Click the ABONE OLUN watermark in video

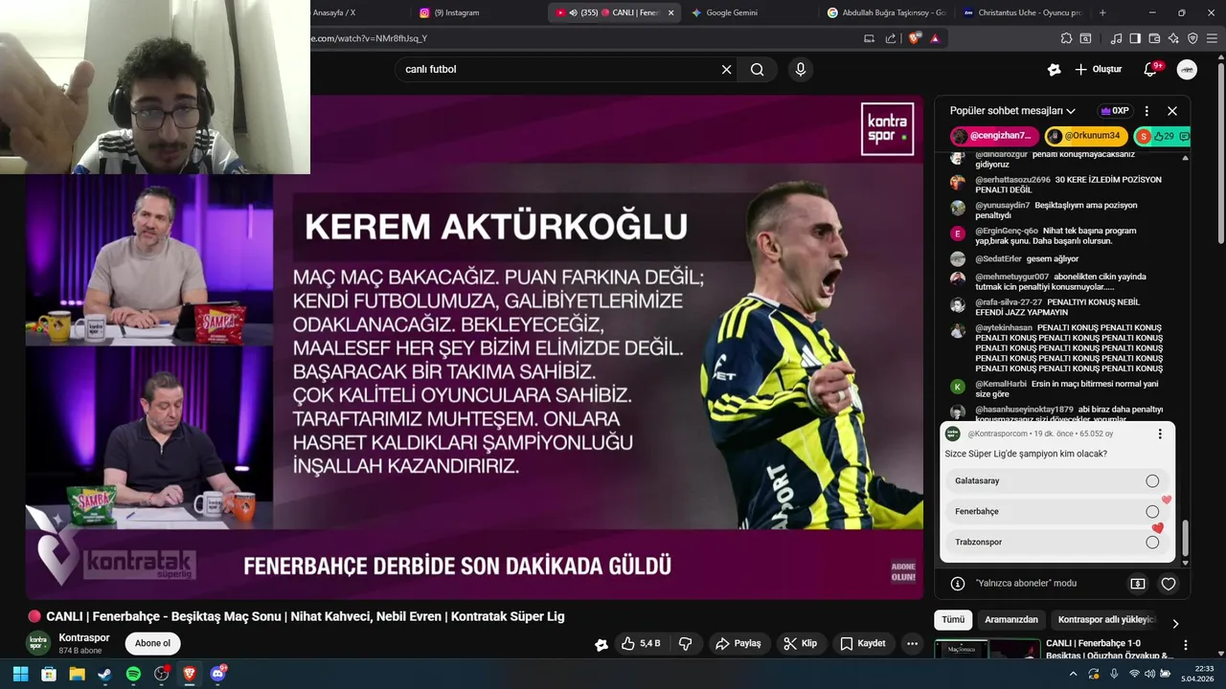click(x=903, y=571)
